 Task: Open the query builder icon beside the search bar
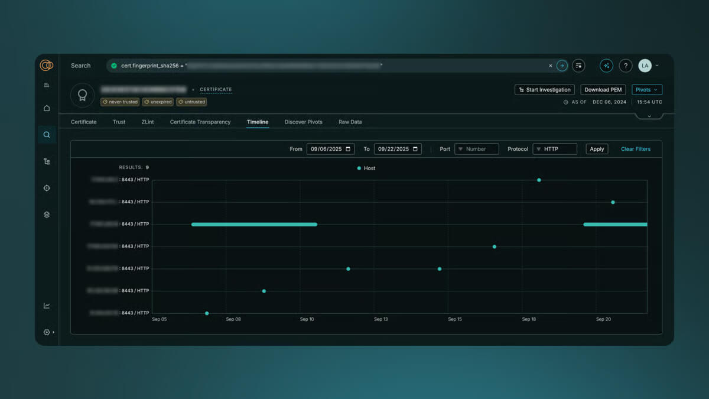pyautogui.click(x=578, y=66)
